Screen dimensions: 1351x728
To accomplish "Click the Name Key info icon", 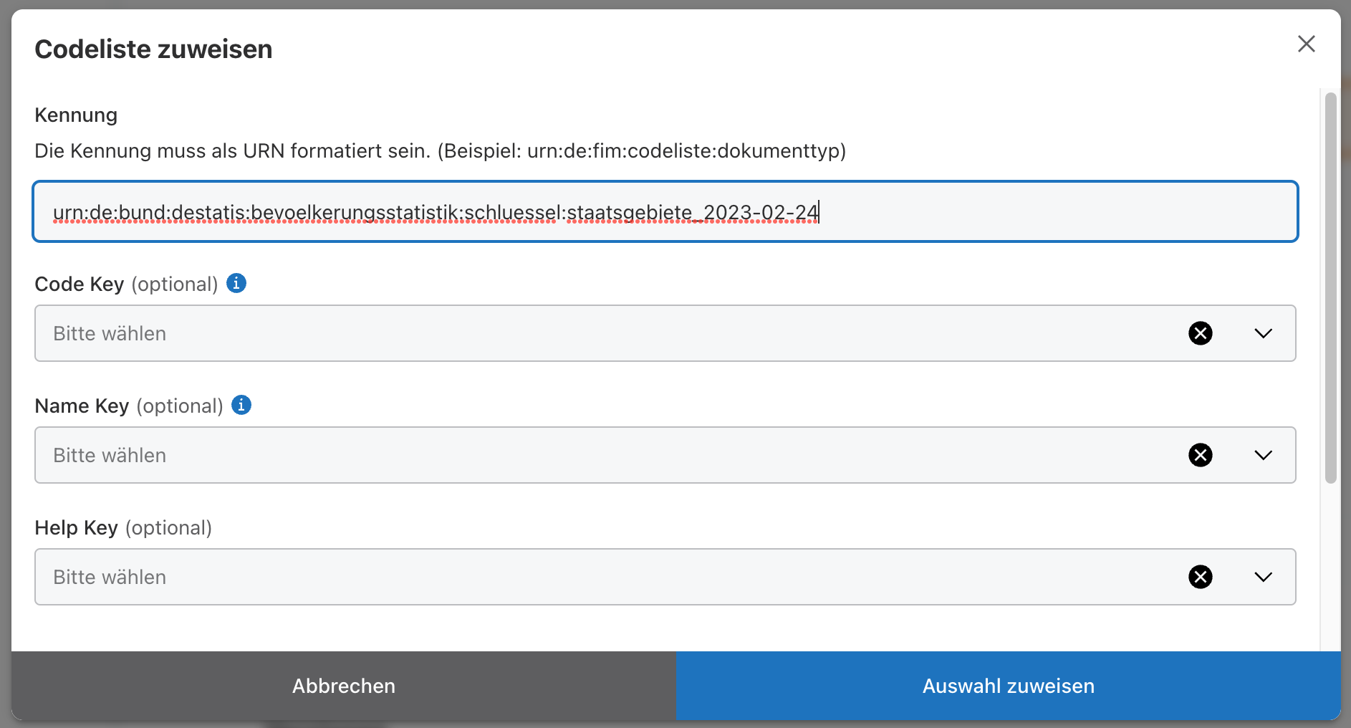I will (241, 405).
